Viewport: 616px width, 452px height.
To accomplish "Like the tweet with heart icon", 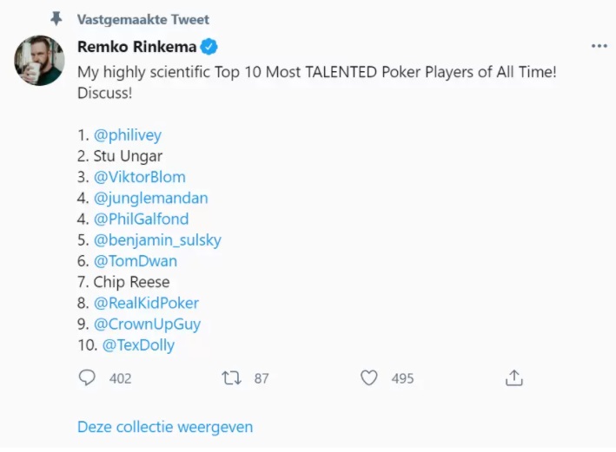I will pyautogui.click(x=369, y=378).
